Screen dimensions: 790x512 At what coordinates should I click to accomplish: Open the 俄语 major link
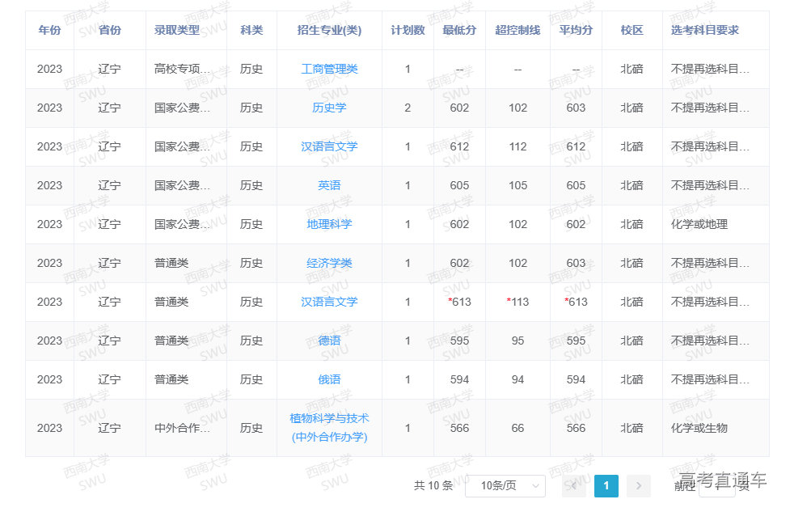(x=329, y=379)
